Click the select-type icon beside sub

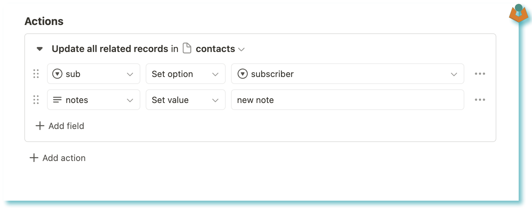(57, 74)
